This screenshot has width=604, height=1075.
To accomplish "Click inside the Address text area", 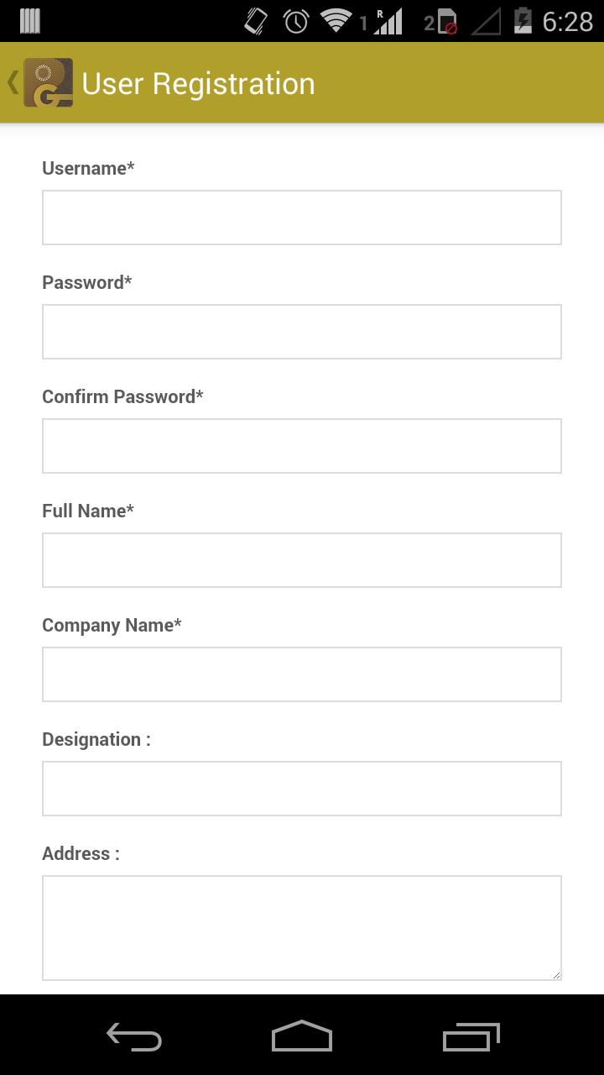I will coord(302,927).
